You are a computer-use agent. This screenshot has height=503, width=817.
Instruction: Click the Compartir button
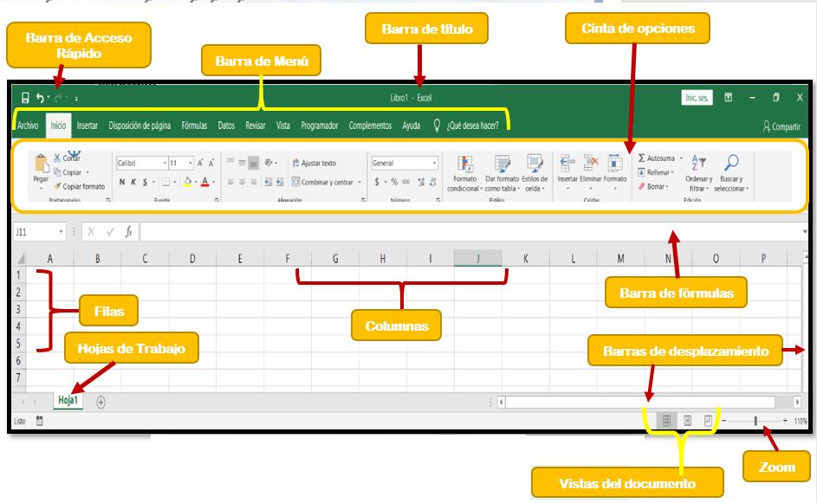coord(781,126)
